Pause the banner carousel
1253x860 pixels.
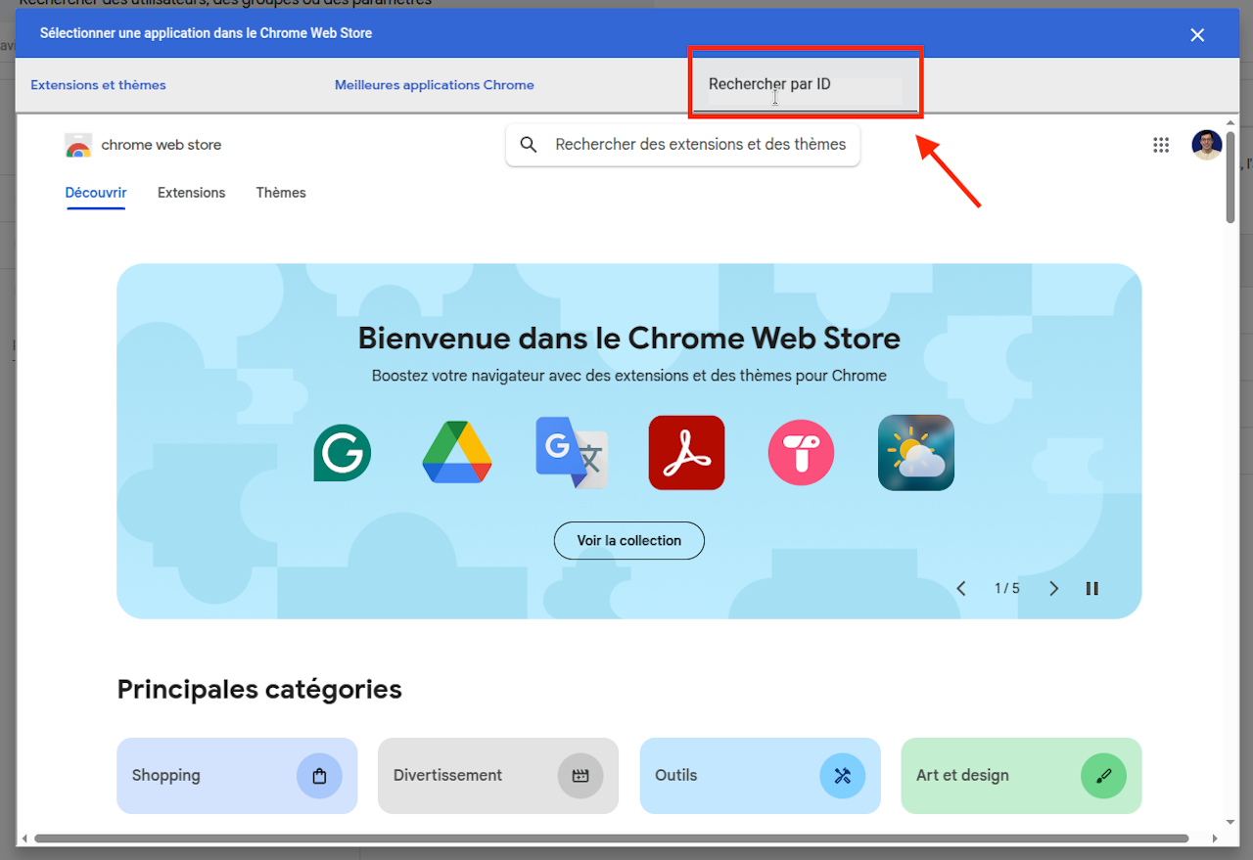(1092, 588)
